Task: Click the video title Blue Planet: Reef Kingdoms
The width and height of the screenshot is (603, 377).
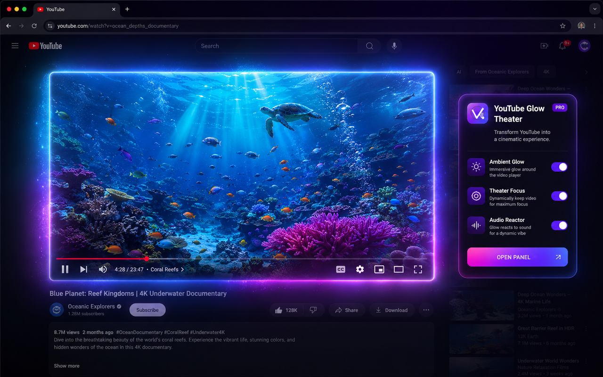Action: tap(138, 293)
